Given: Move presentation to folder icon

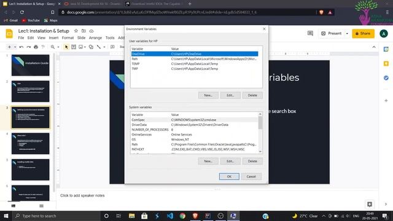Looking at the screenshot, I should tap(84, 31).
